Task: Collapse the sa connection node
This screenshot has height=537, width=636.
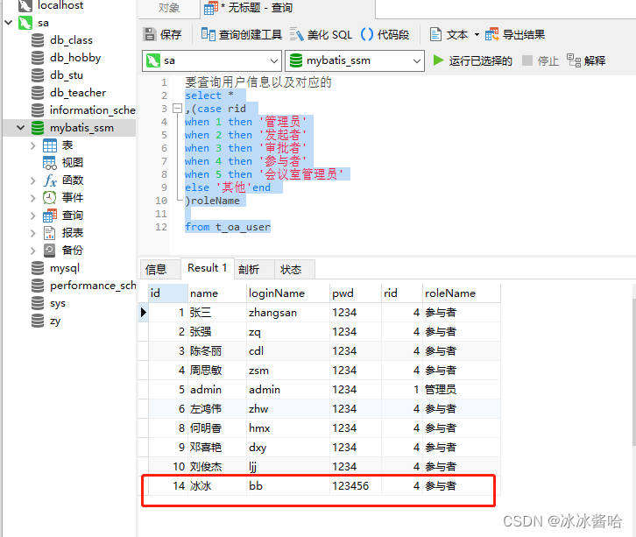Action: click(x=9, y=22)
